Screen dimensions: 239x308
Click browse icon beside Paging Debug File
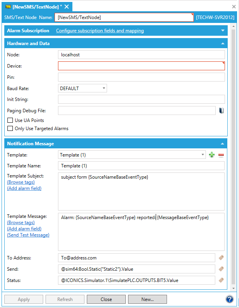pos(221,111)
